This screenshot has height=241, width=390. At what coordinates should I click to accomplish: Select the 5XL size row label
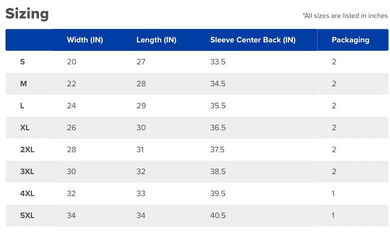(x=27, y=216)
